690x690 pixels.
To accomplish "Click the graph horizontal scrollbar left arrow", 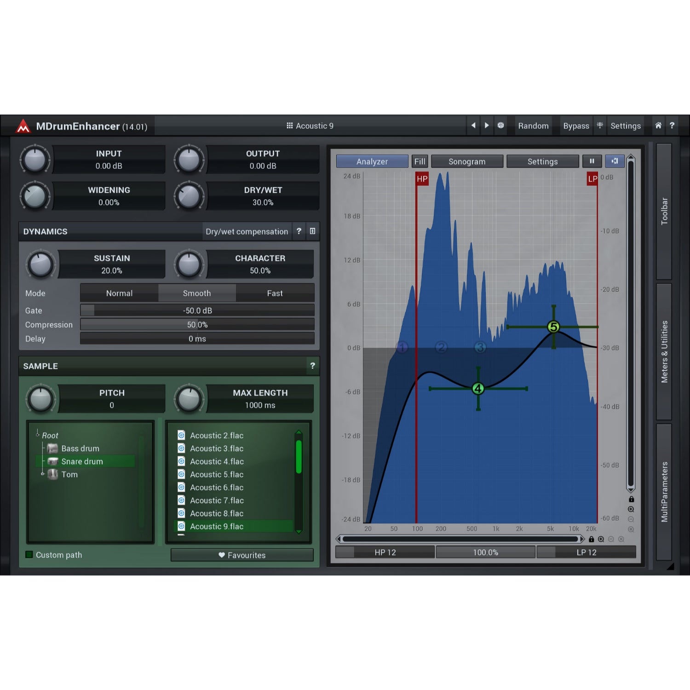I will [339, 539].
